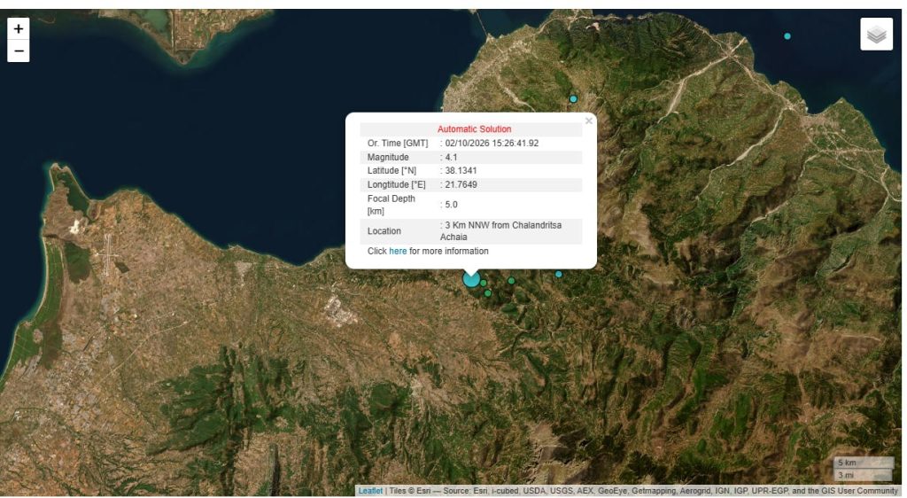Click the '3 mi' scale bar label
The image size is (907, 498).
coord(846,475)
